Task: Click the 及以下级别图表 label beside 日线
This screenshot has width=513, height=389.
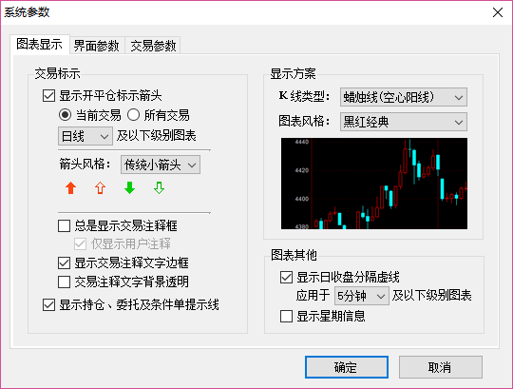Action: pos(157,136)
